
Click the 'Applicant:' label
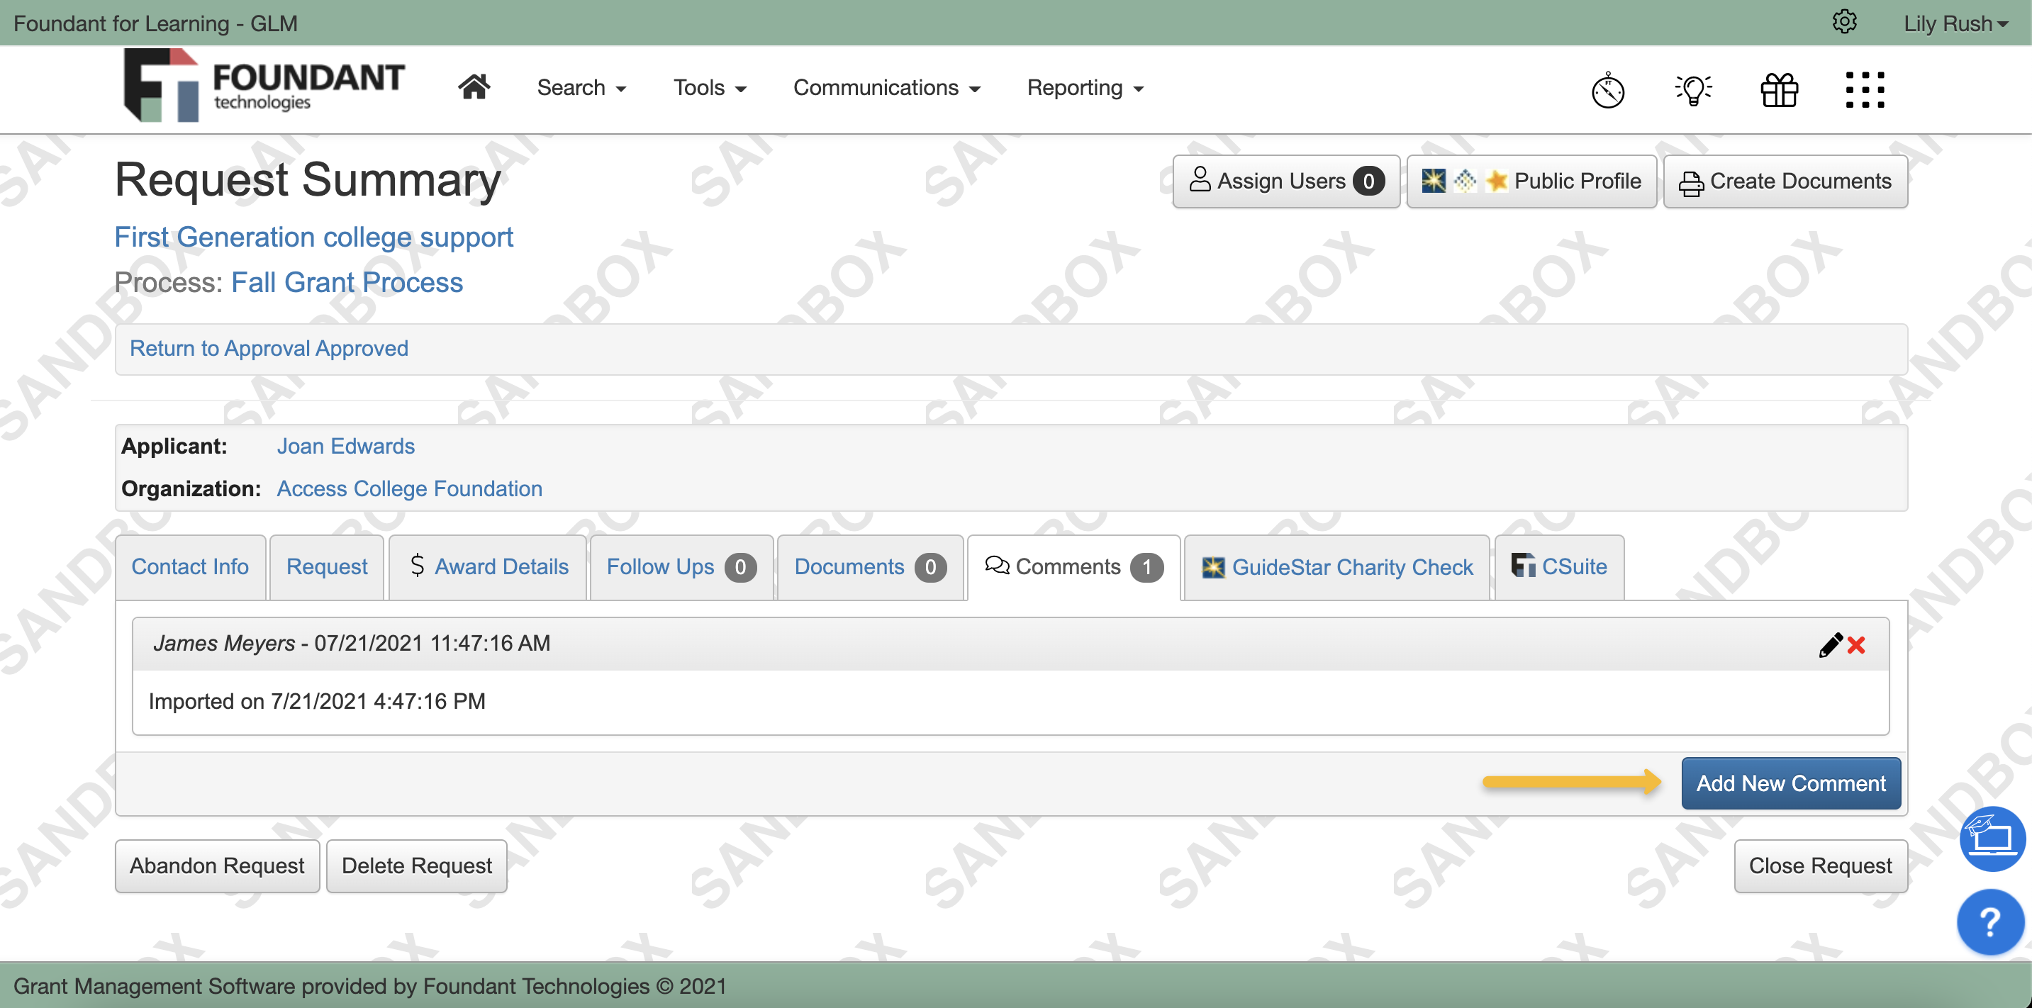point(174,446)
